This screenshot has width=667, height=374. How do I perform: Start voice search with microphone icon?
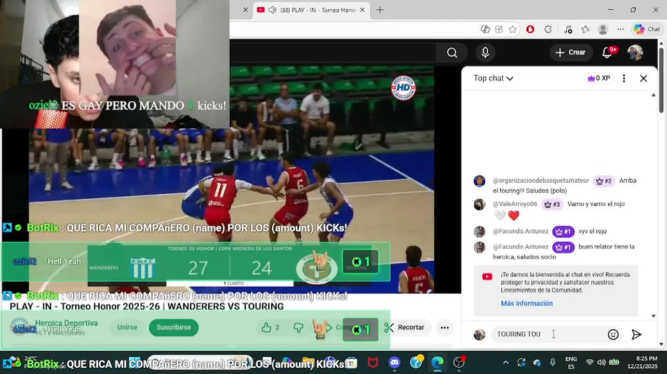tap(485, 52)
